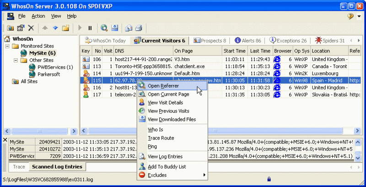366x187 pixels.
Task: Click the delete X toolbar icon
Action: pyautogui.click(x=31, y=28)
